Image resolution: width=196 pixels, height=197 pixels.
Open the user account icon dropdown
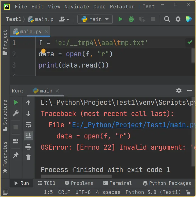click(64, 19)
